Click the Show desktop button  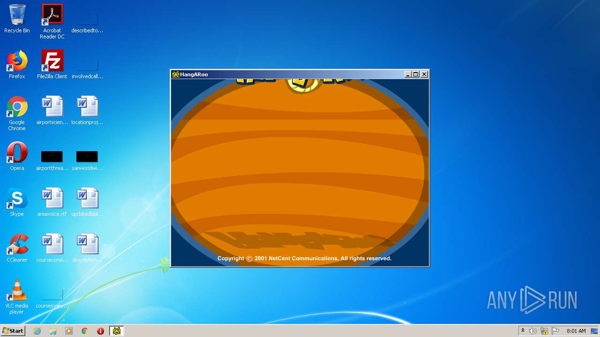595,331
